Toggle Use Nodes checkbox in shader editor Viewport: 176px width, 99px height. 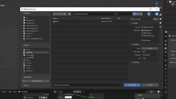point(19,92)
